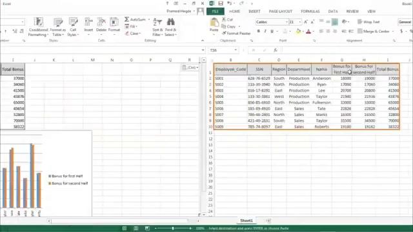Collapse the ribbon in left window
This screenshot has height=232, width=413.
(202, 41)
